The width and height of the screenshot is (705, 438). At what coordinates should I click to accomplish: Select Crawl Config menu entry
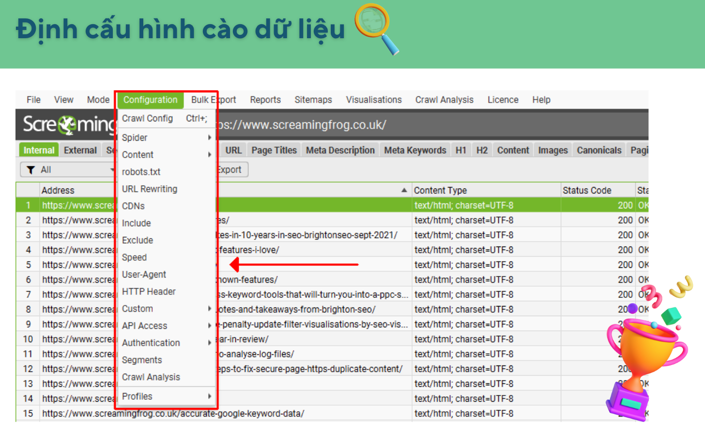[166, 118]
